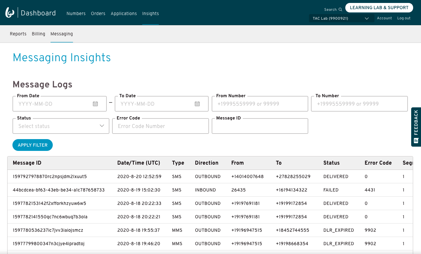The width and height of the screenshot is (421, 254).
Task: Open the Select status dropdown
Action: [61, 126]
